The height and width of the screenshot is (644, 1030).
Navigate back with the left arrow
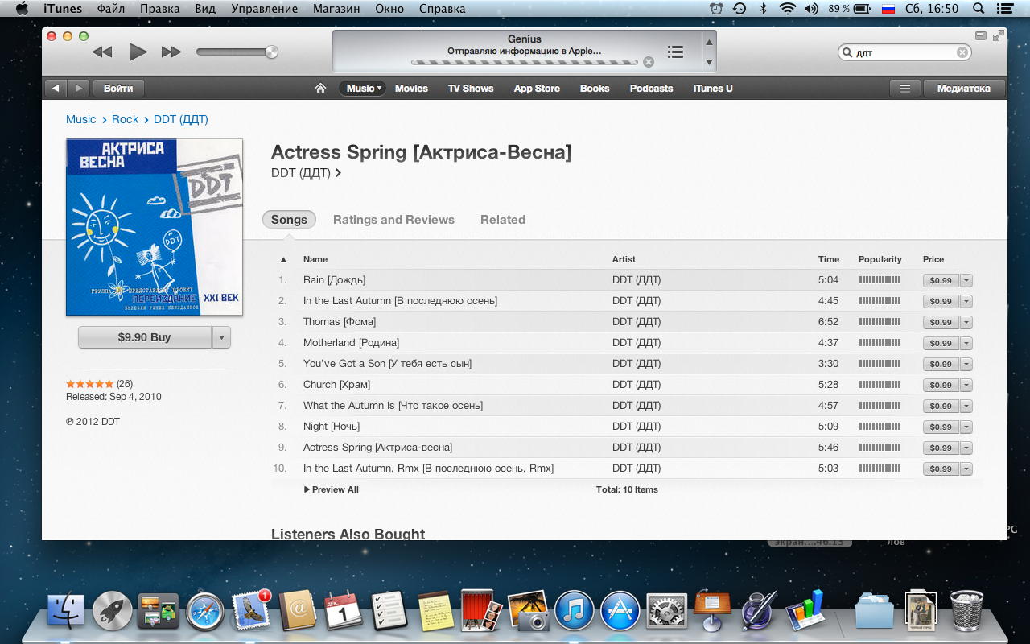(56, 89)
